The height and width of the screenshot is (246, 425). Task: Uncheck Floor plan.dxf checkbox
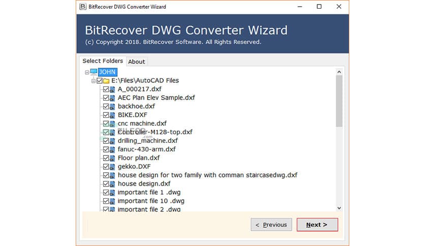pos(106,158)
